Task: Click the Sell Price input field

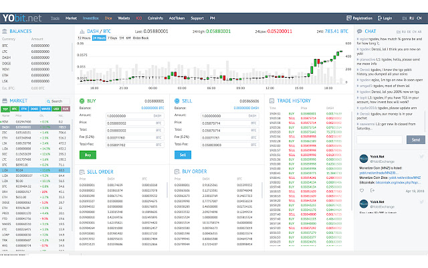Action: (230, 123)
